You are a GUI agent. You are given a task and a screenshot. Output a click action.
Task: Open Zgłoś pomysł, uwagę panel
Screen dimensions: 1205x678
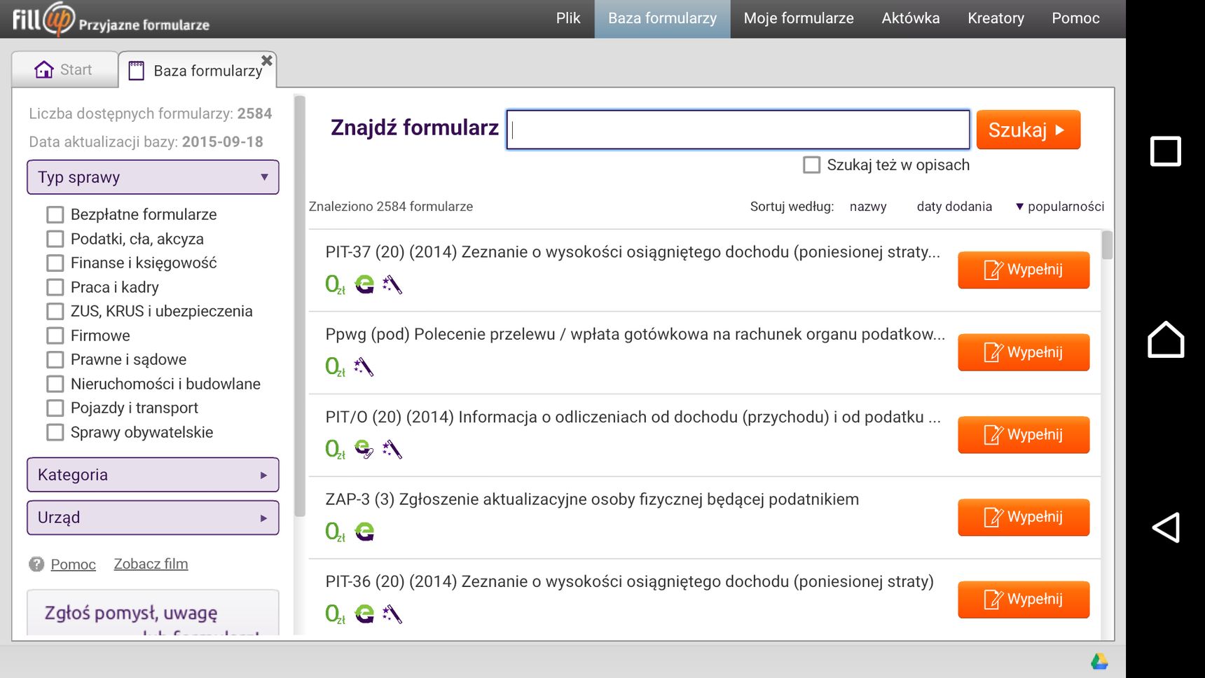tap(153, 613)
